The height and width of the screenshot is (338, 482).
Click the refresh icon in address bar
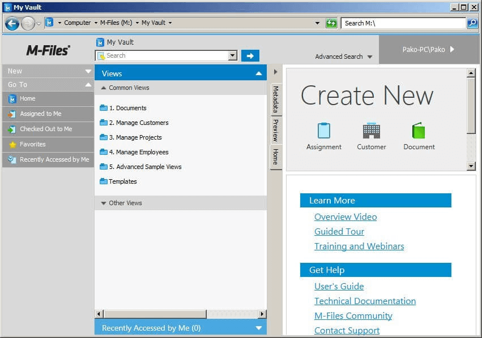[331, 23]
